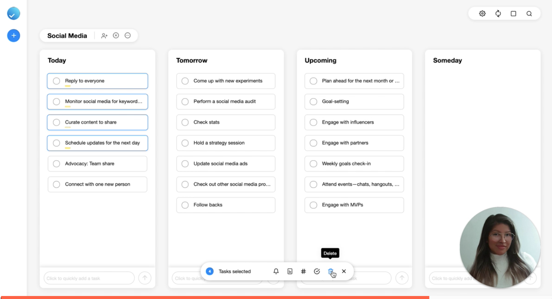This screenshot has height=299, width=552.
Task: Click the 'Upcoming' column heading
Action: tap(321, 60)
